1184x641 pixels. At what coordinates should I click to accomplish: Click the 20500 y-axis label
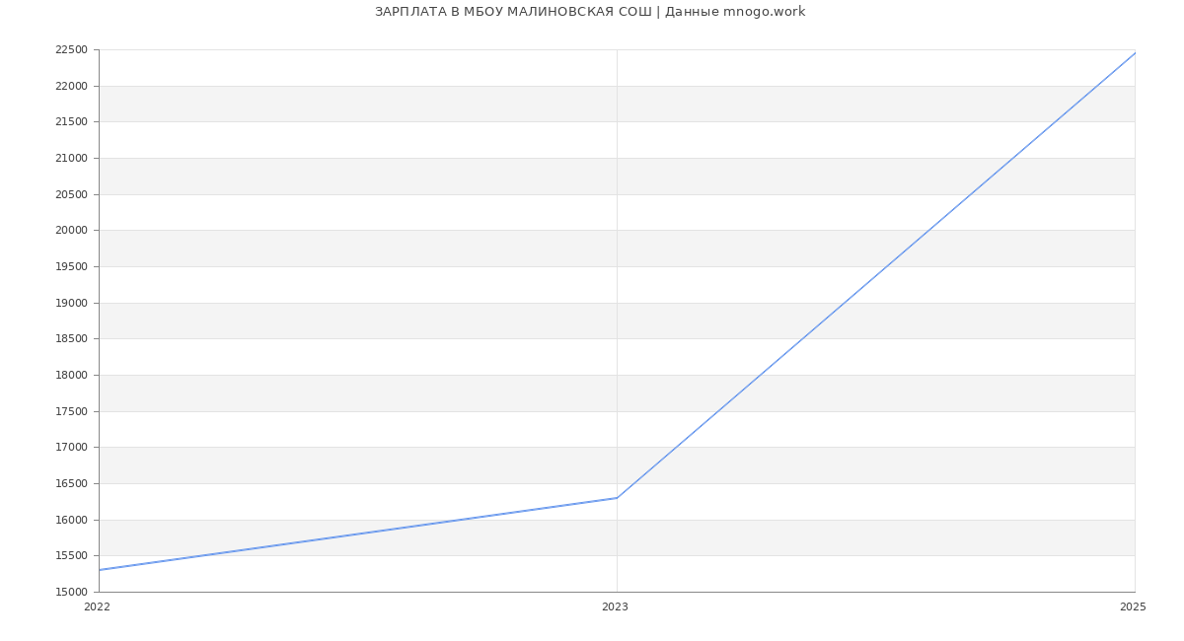click(71, 195)
